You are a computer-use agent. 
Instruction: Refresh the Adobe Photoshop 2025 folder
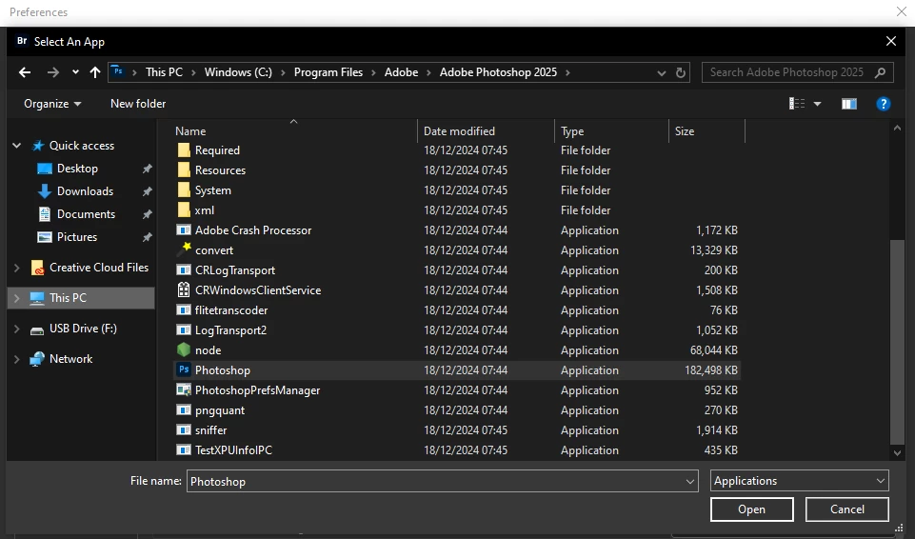(x=681, y=73)
